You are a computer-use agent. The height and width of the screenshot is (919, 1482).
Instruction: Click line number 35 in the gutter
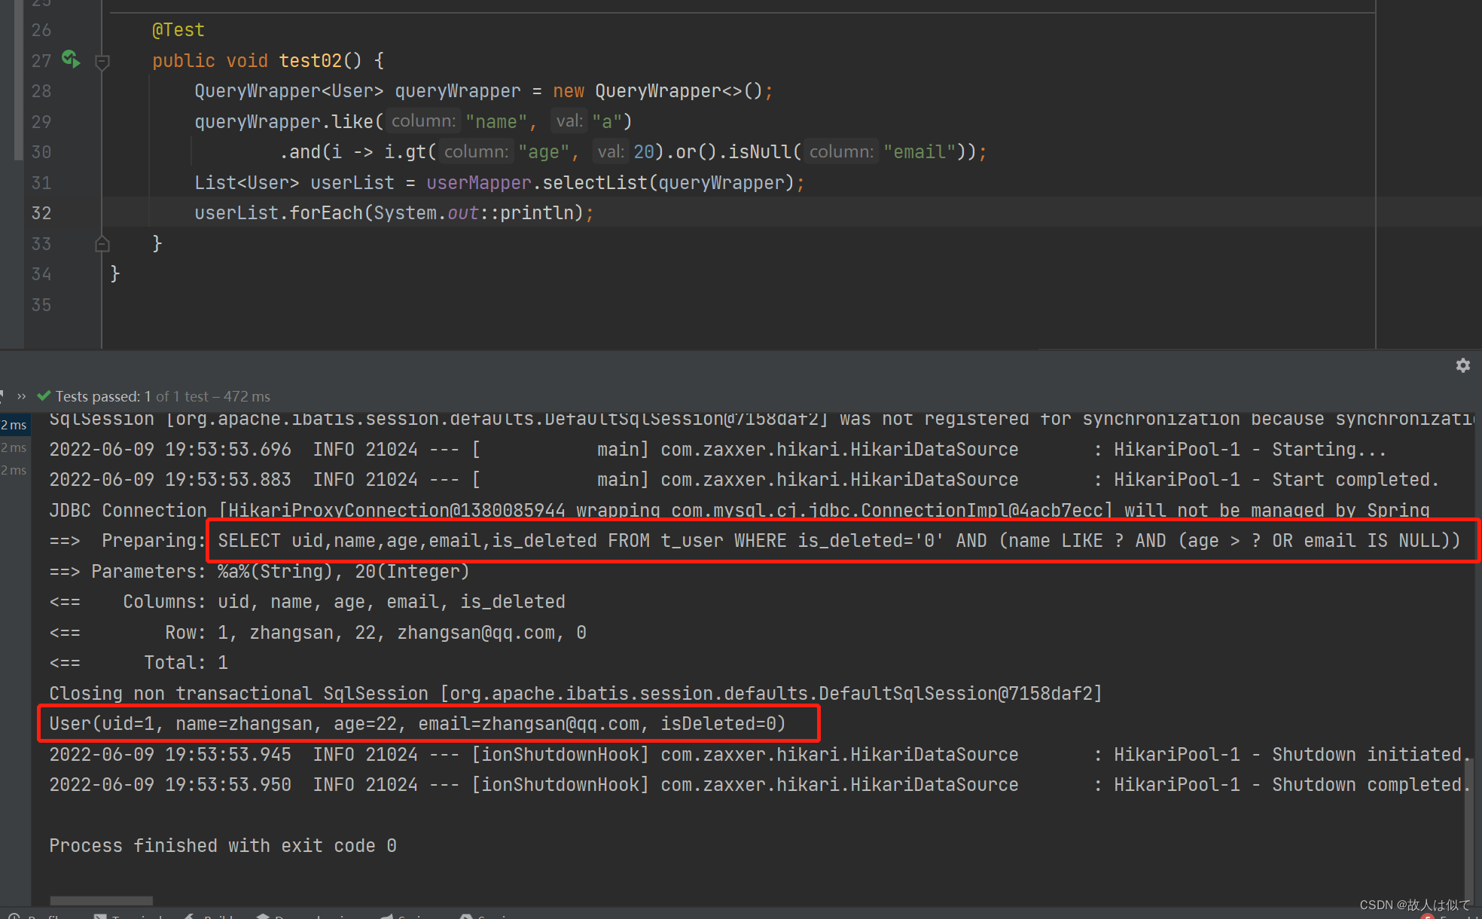pyautogui.click(x=41, y=305)
